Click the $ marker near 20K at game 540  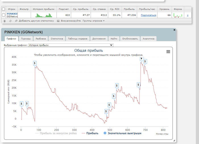(117, 86)
